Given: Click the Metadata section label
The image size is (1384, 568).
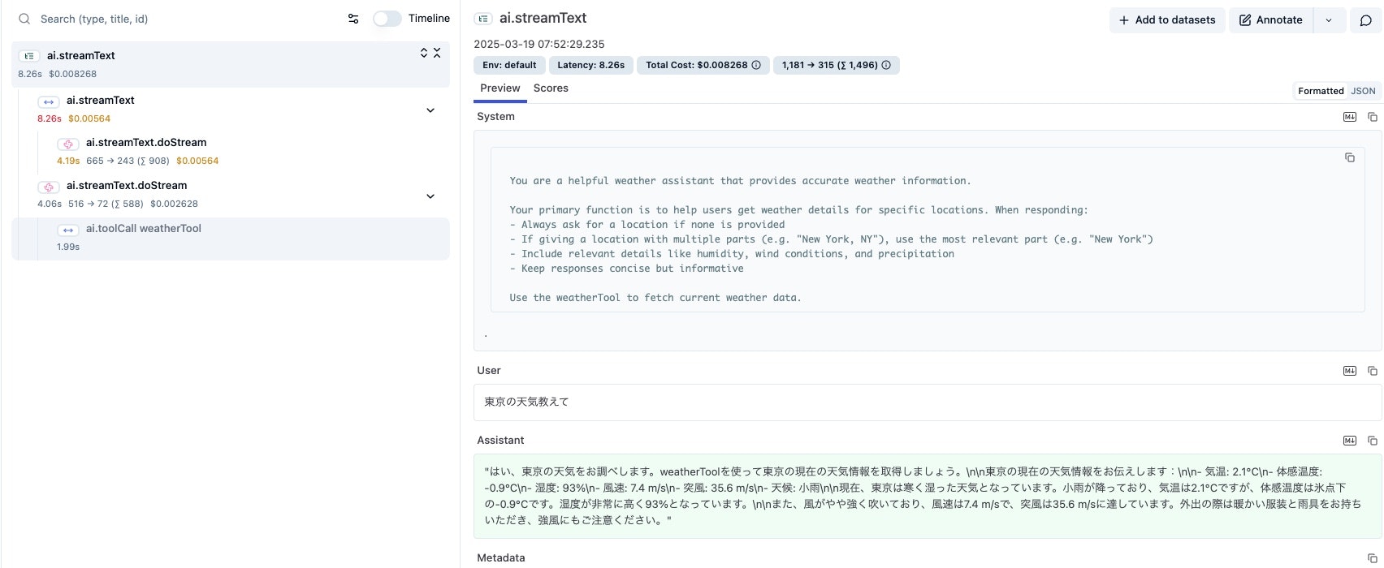Looking at the screenshot, I should click(501, 558).
